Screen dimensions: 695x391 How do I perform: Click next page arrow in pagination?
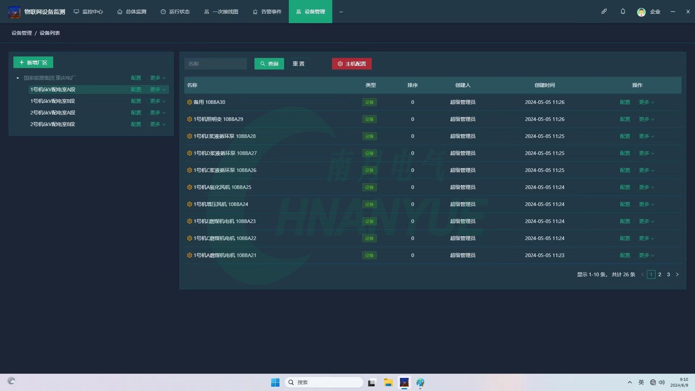[677, 274]
